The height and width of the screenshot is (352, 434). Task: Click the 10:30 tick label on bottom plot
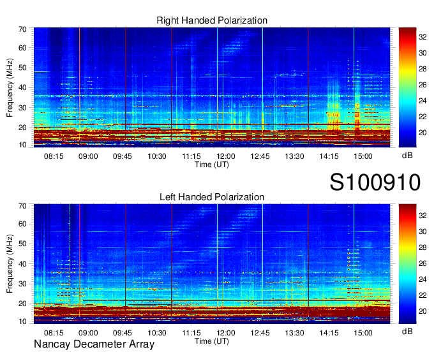pyautogui.click(x=157, y=334)
